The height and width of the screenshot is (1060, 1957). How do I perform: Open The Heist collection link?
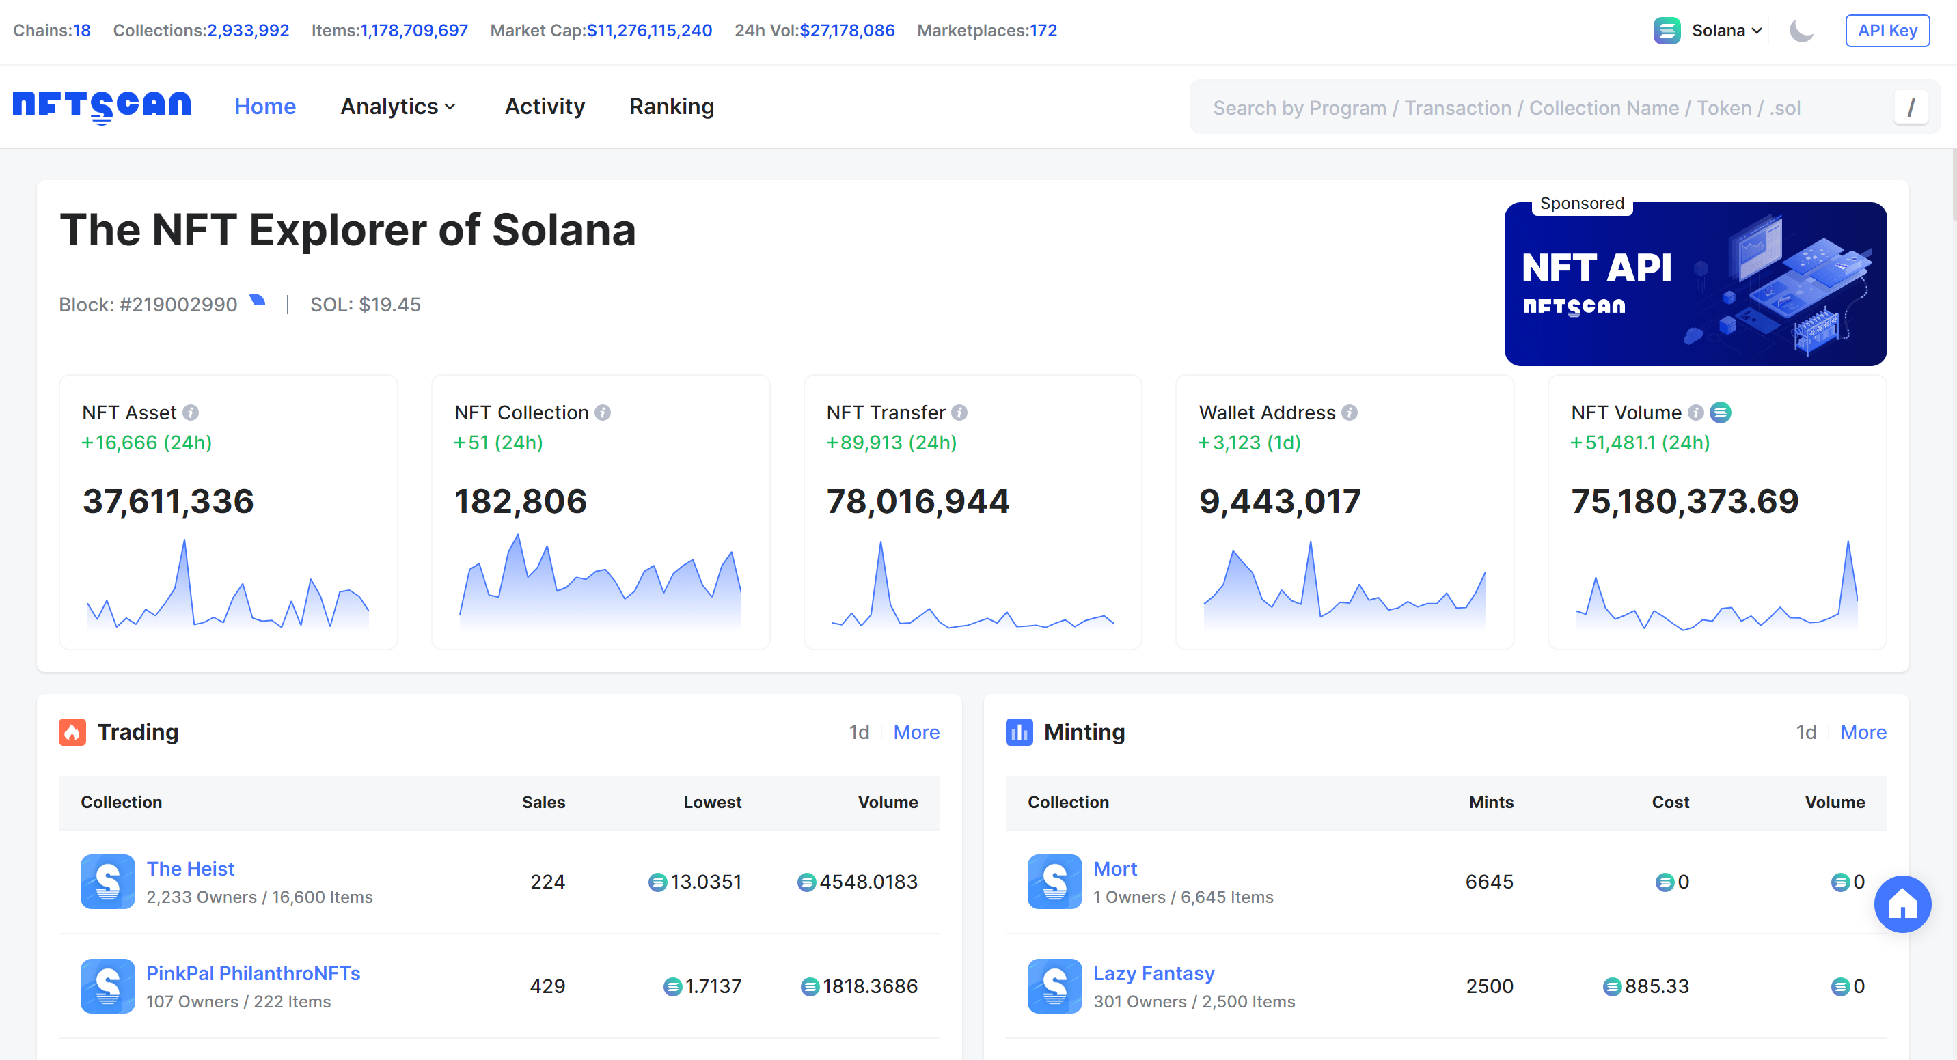[x=191, y=868]
